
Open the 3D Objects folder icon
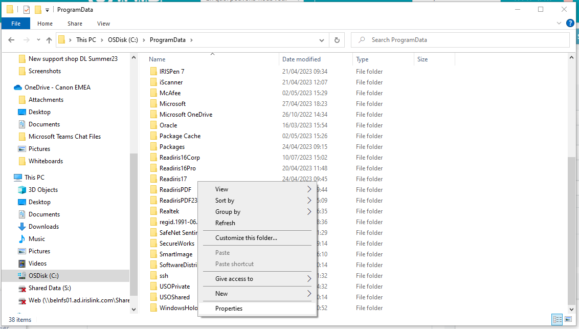pyautogui.click(x=22, y=190)
